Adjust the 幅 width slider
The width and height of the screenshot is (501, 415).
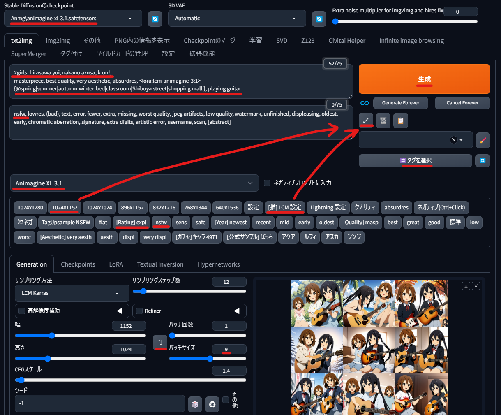pyautogui.click(x=81, y=336)
